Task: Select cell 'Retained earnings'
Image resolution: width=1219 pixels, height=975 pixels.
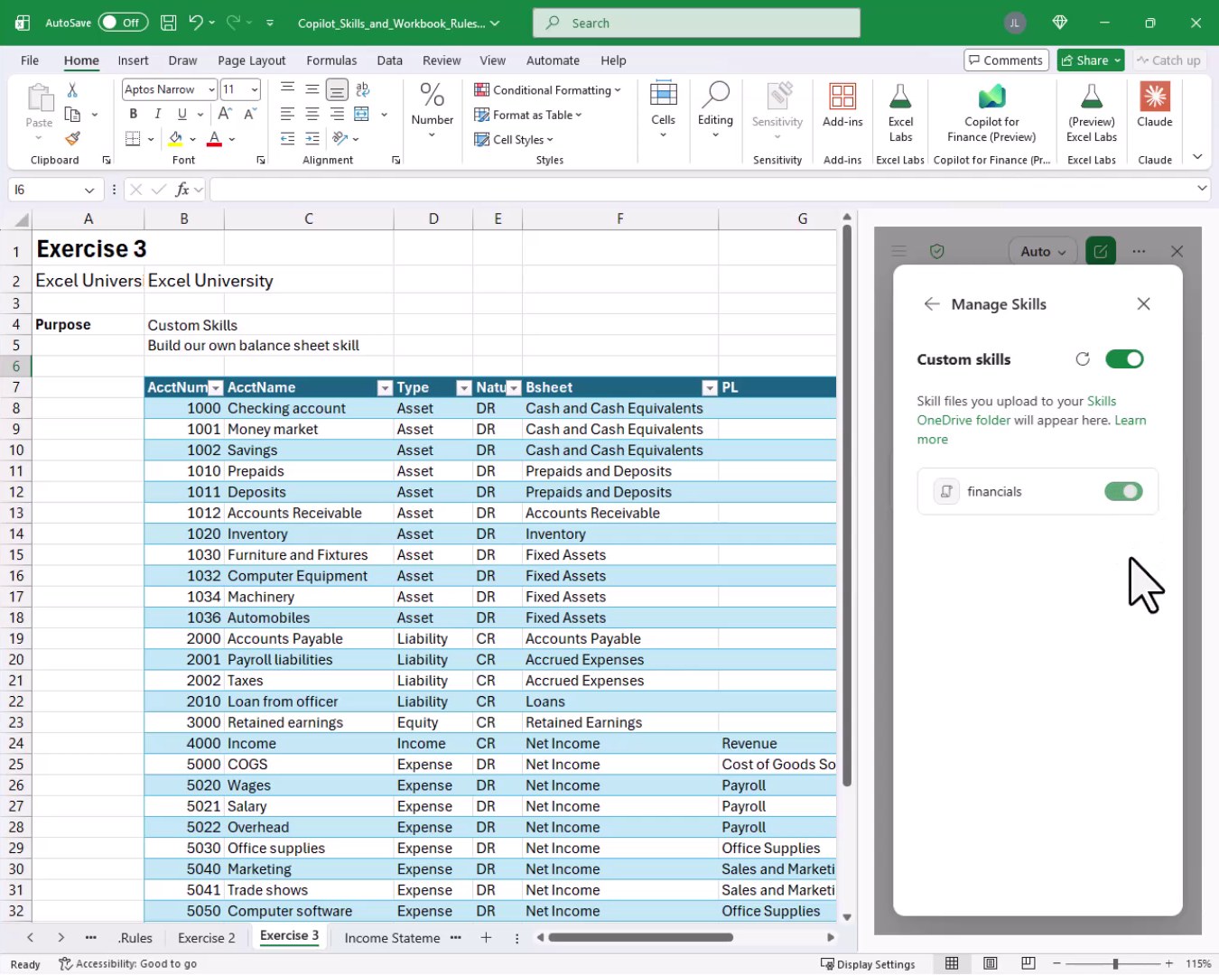Action: 309,723
